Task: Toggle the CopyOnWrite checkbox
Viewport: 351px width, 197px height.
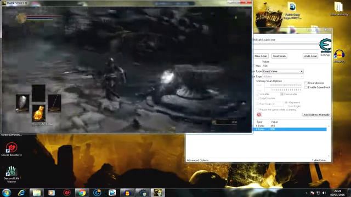Action: (x=257, y=99)
